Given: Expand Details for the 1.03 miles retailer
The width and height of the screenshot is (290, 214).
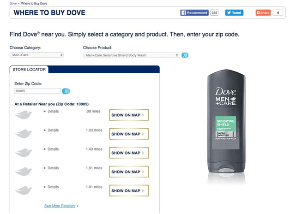Looking at the screenshot, I should [51, 130].
